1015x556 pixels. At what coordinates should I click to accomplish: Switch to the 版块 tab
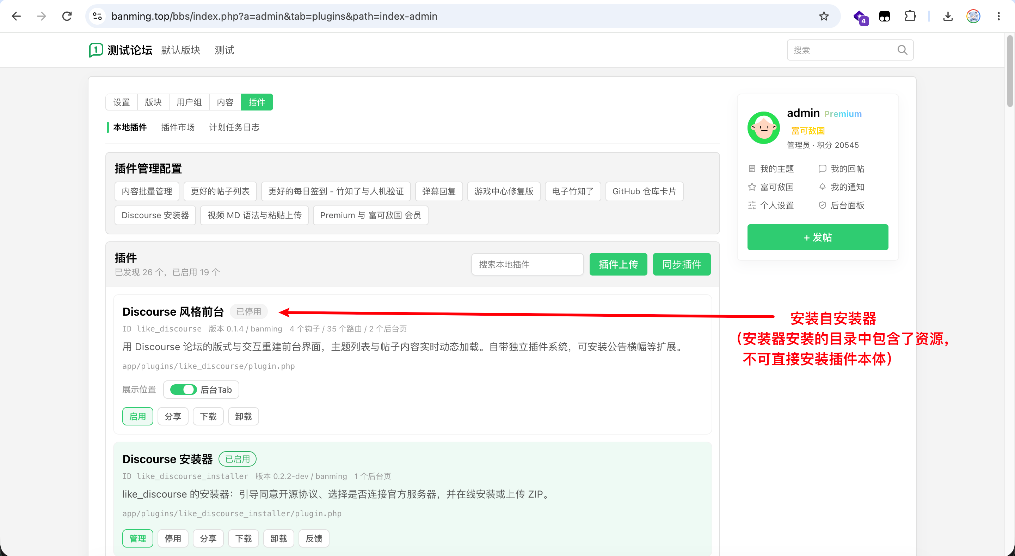[x=153, y=102]
